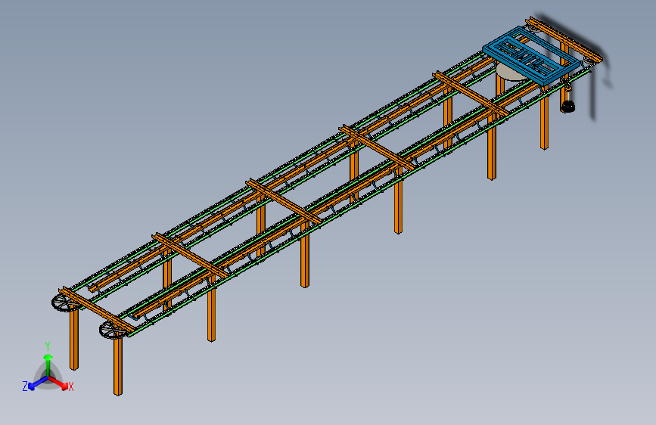Viewport: 656px width, 425px height.
Task: Select the blue rectangular frame on the conveyor
Action: point(531,56)
